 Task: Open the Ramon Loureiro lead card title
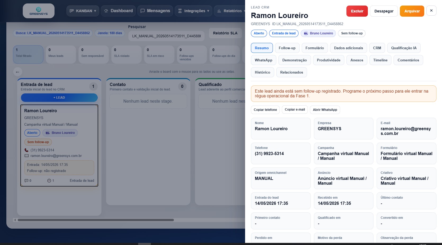click(x=40, y=111)
